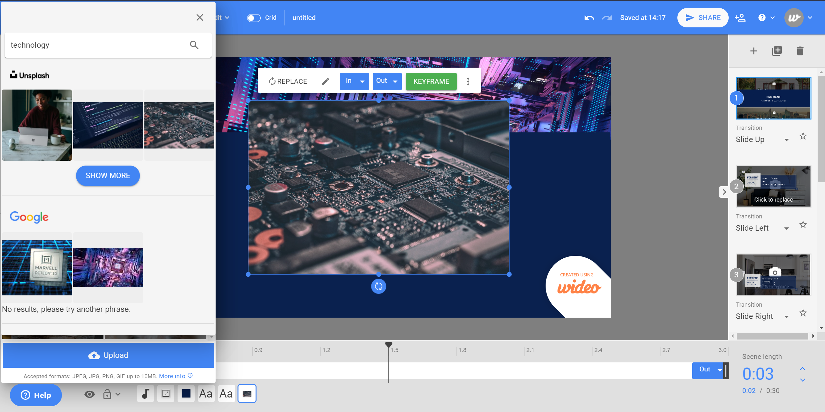This screenshot has height=412, width=825.
Task: Increase scene length with up arrow
Action: click(802, 369)
